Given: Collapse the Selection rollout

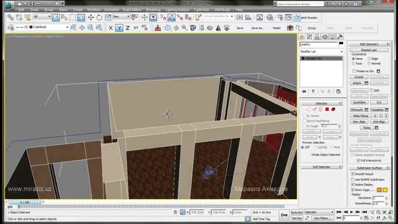Looking at the screenshot, I should [322, 103].
